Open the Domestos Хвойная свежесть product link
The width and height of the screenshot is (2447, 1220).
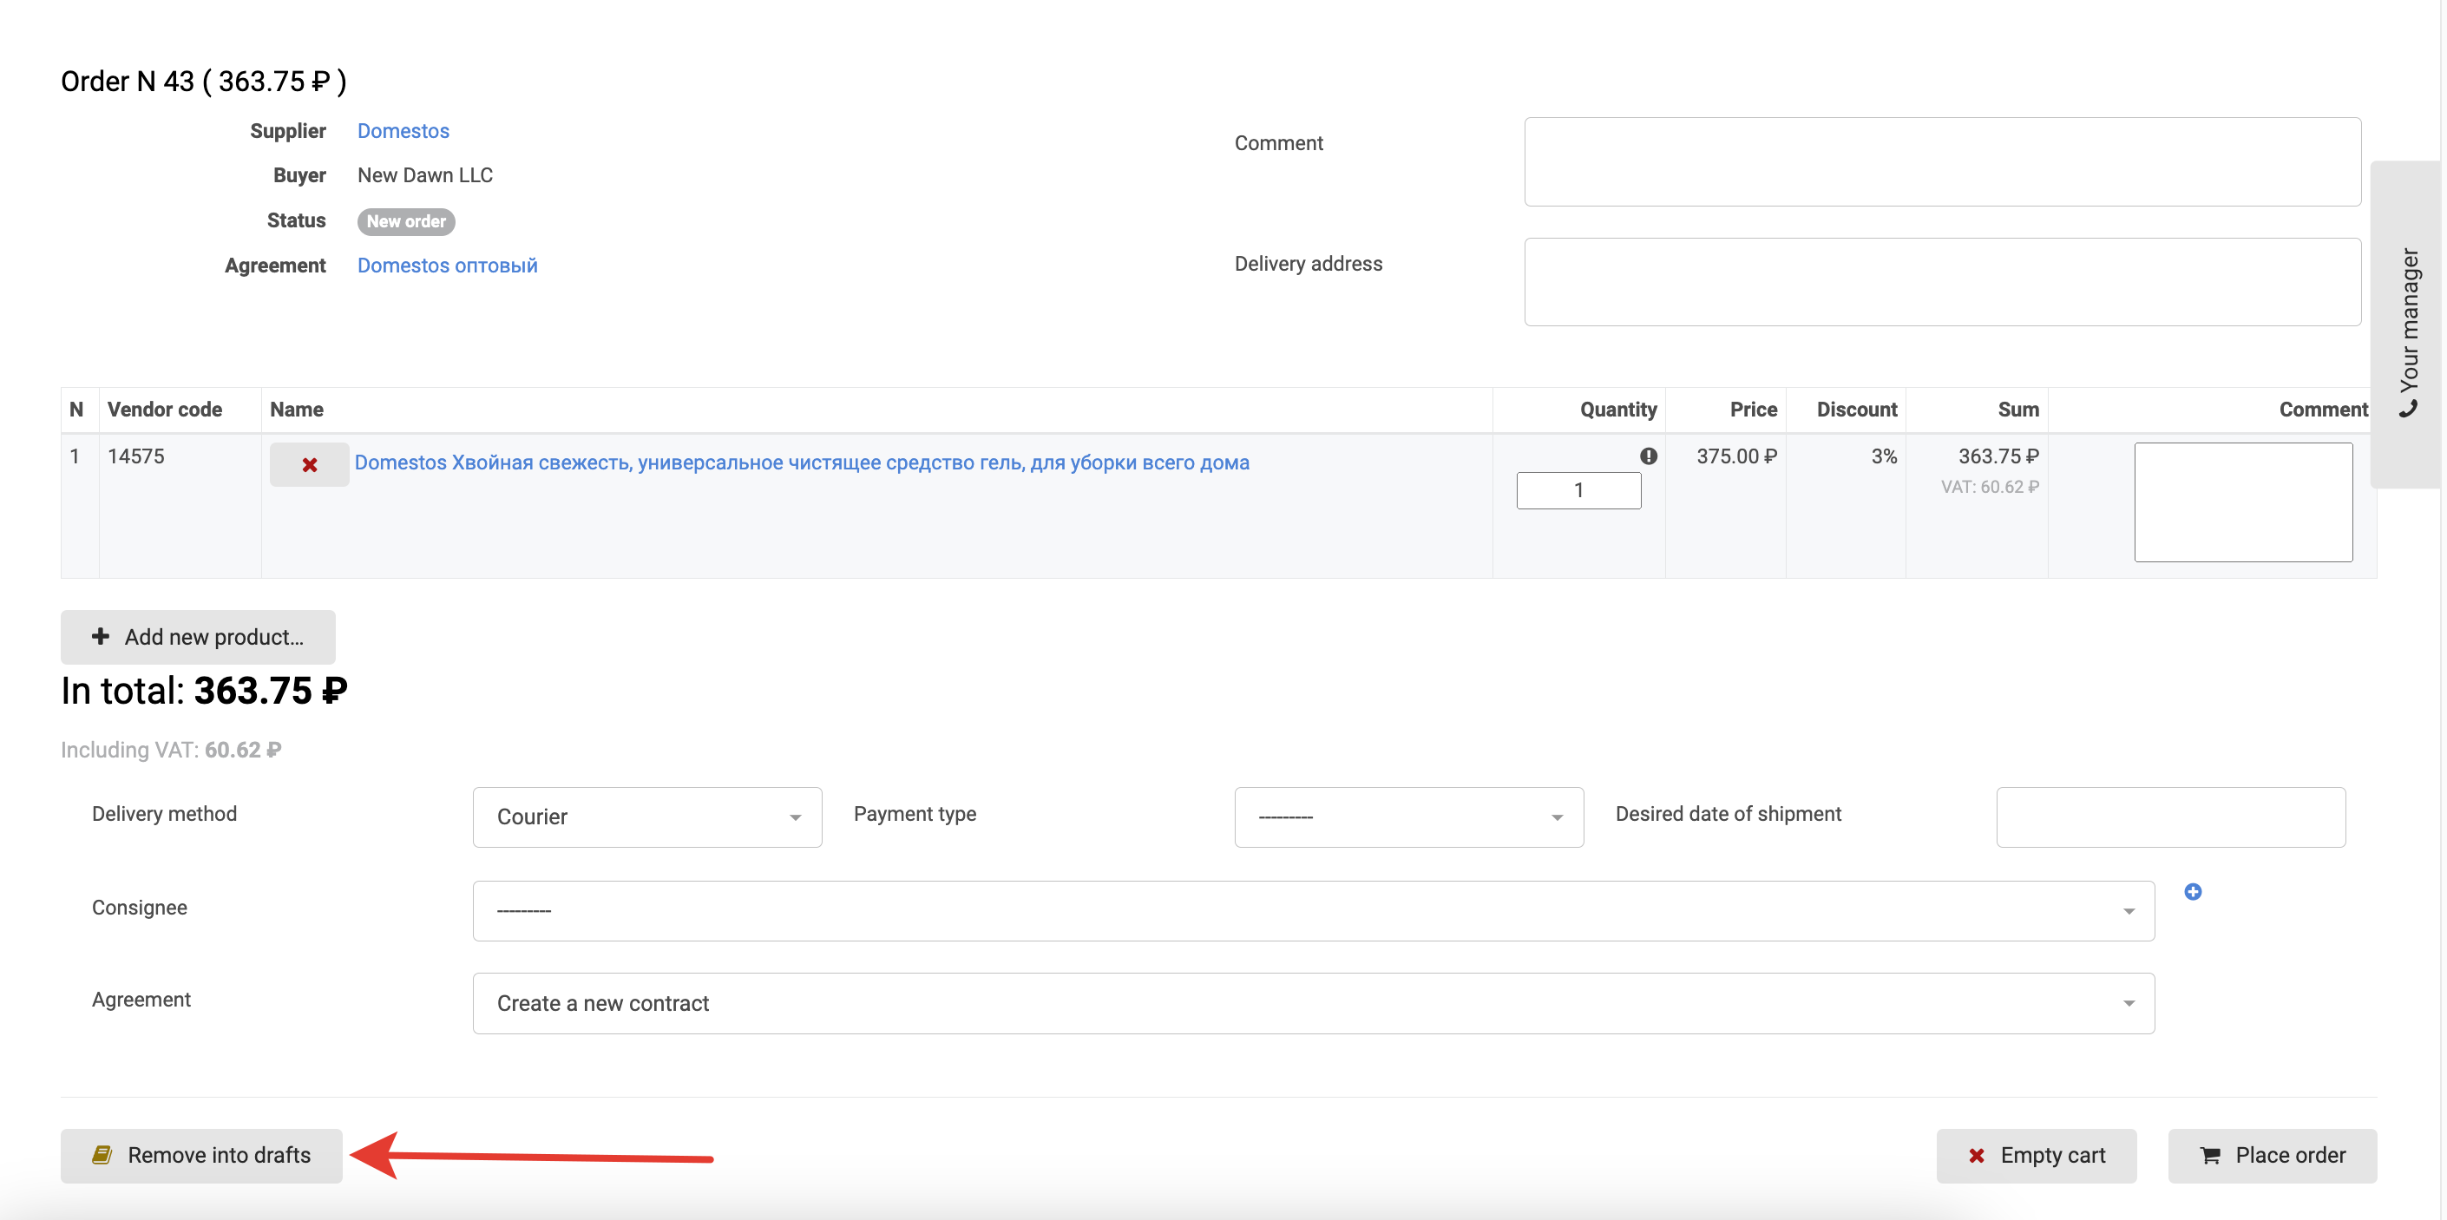tap(802, 462)
